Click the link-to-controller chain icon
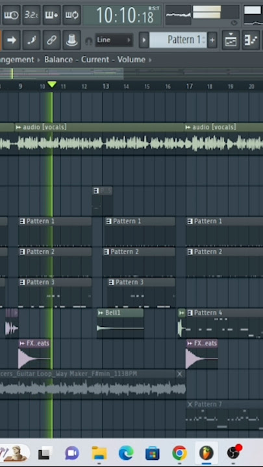This screenshot has width=263, height=467. [51, 40]
